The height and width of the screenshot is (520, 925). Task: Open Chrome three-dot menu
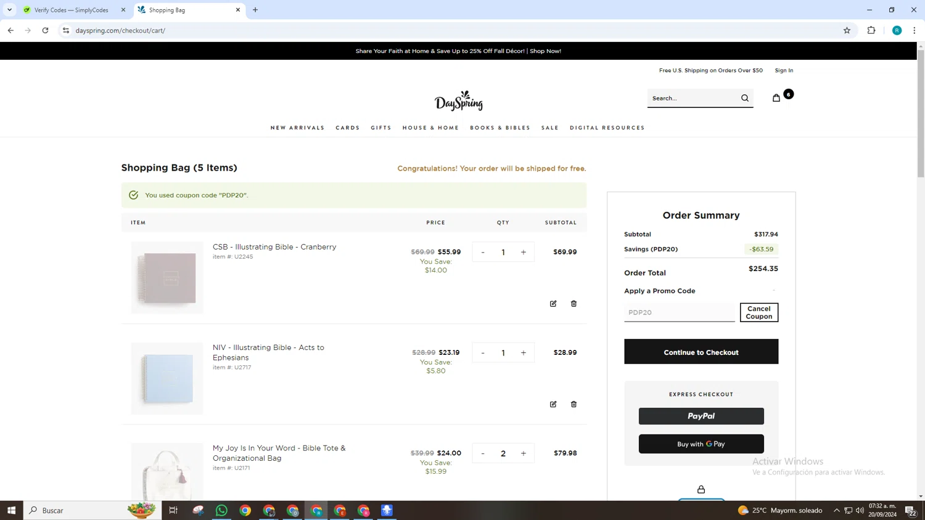[915, 30]
